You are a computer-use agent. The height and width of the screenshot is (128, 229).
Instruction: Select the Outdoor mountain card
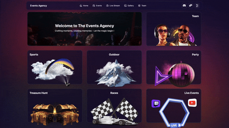114,67
